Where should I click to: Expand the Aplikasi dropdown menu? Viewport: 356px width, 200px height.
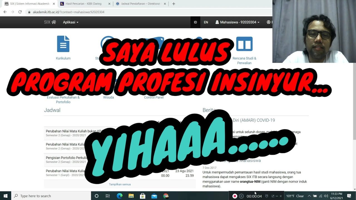71,22
